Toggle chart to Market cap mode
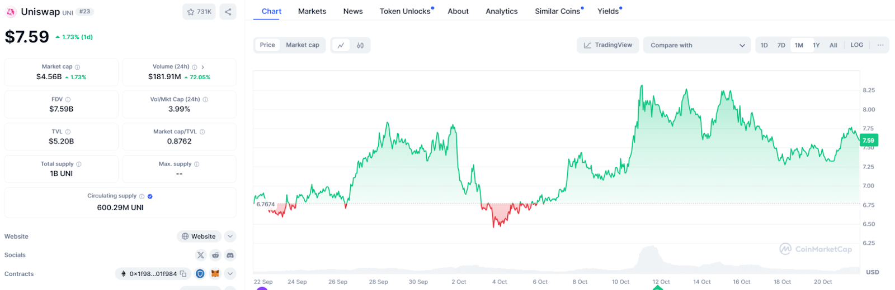Image resolution: width=895 pixels, height=290 pixels. coord(303,45)
